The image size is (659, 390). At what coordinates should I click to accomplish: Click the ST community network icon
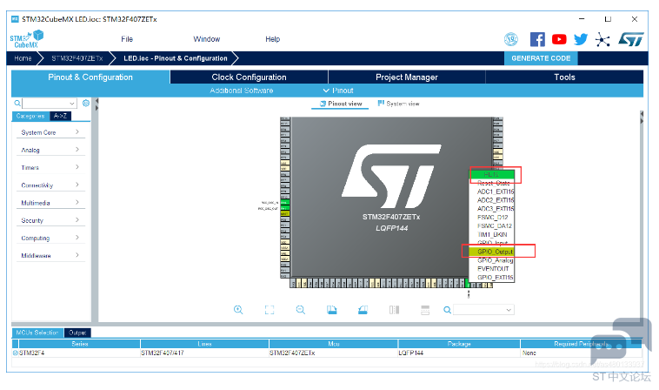(x=602, y=40)
